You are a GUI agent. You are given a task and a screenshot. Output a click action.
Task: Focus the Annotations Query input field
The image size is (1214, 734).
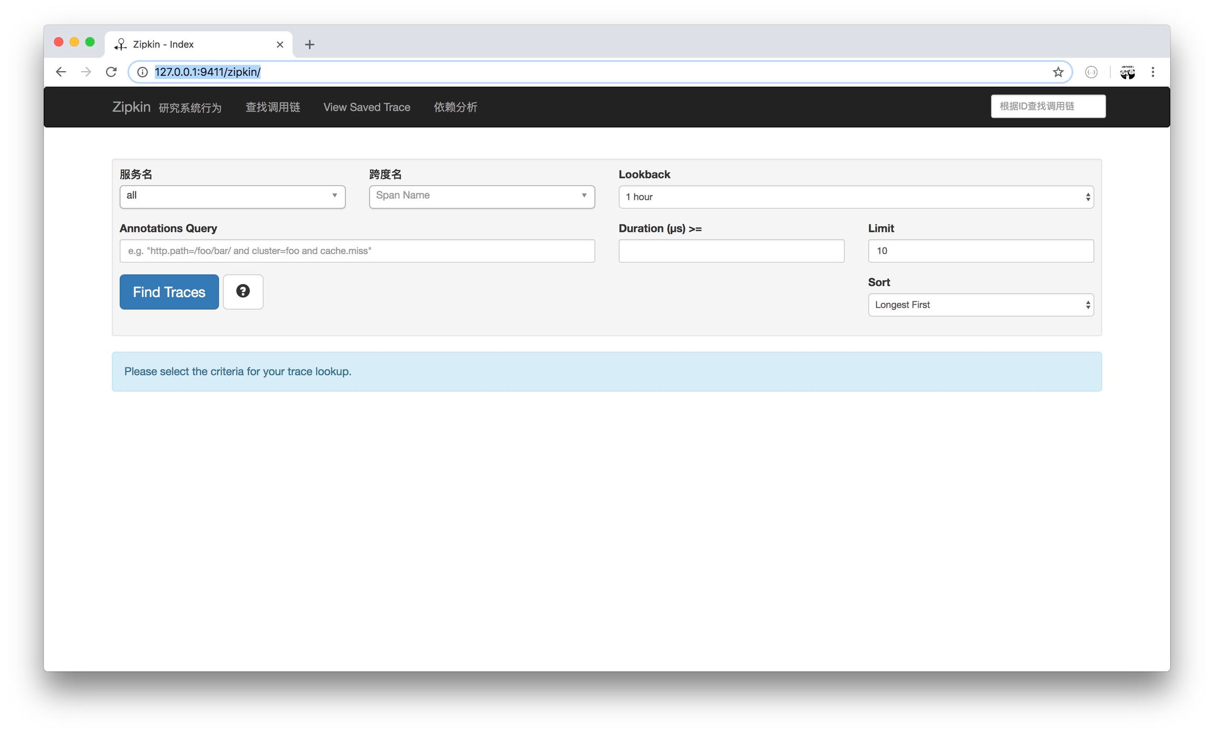coord(357,251)
